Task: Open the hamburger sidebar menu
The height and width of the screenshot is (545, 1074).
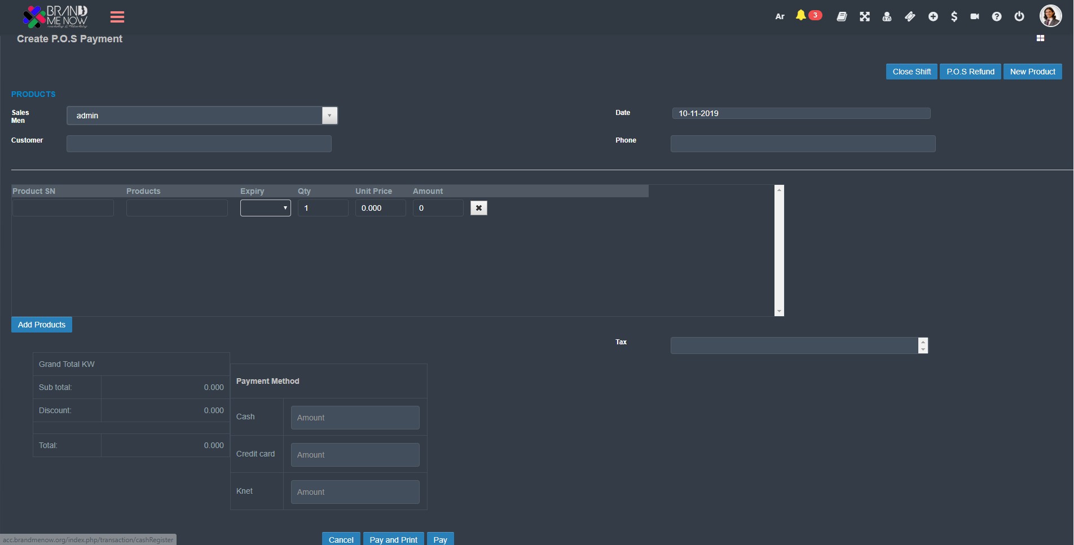Action: (x=117, y=17)
